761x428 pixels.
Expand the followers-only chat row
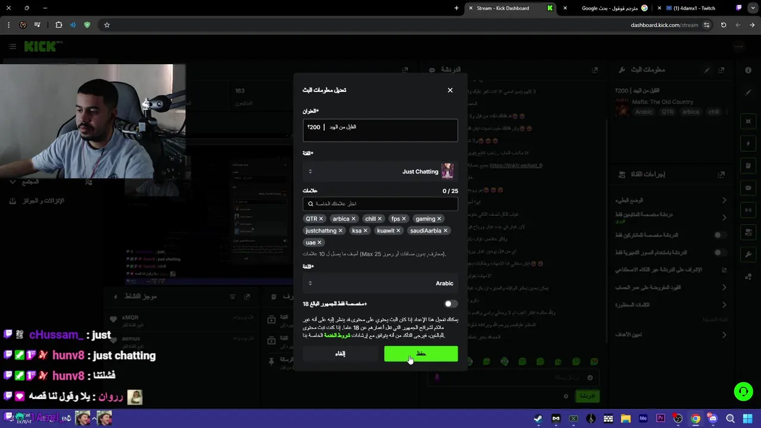pyautogui.click(x=670, y=217)
